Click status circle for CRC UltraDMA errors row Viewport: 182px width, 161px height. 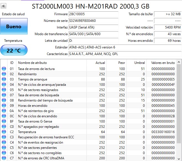point(4,158)
